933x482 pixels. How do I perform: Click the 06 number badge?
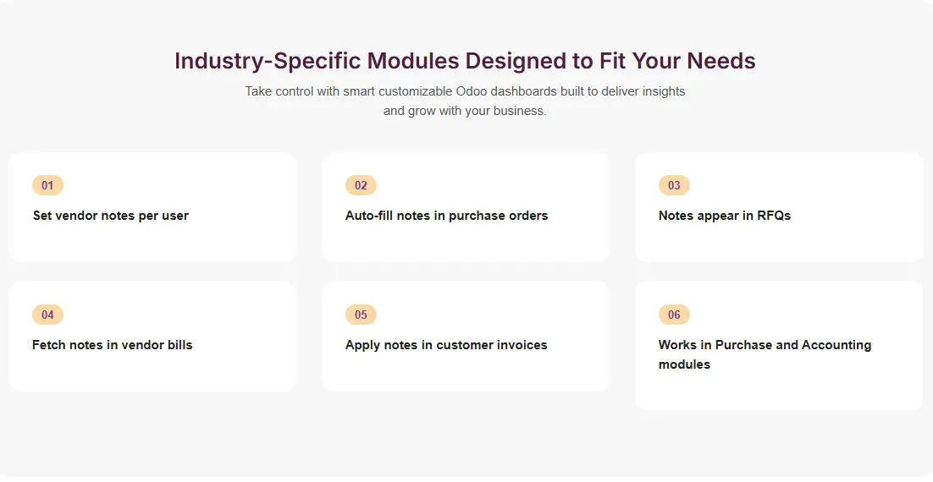[x=674, y=315]
